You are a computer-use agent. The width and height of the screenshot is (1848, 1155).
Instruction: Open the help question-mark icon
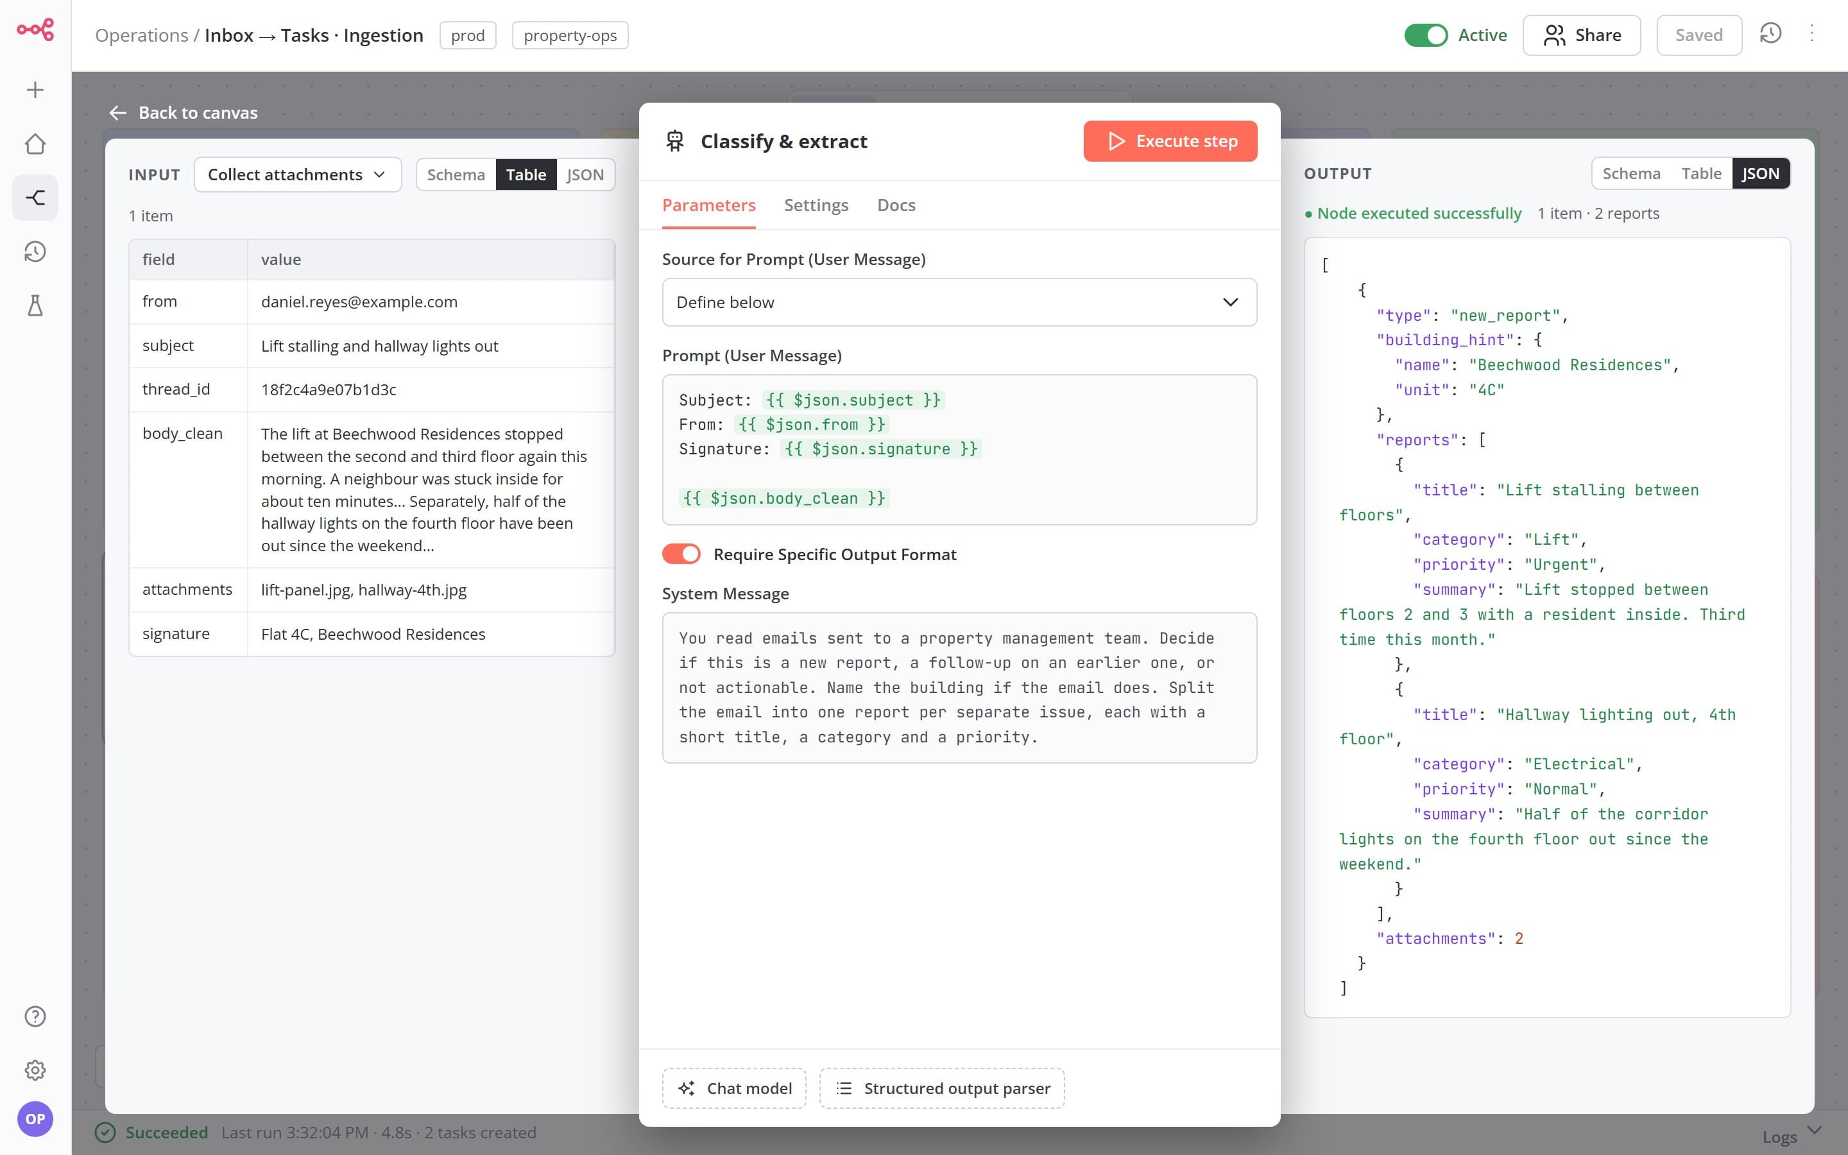(35, 1016)
